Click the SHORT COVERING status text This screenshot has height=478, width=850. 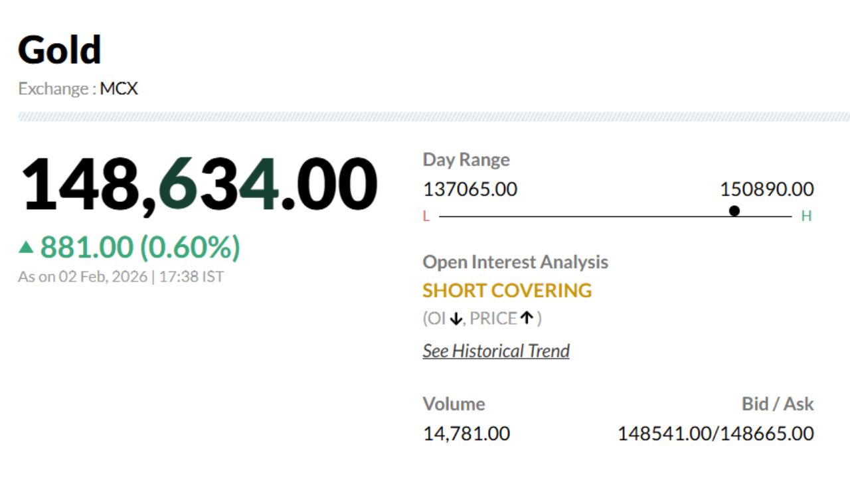[507, 290]
